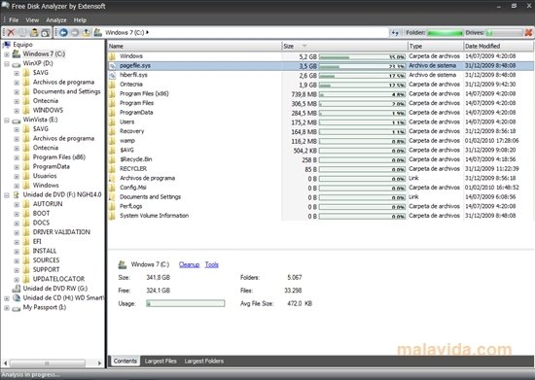Screen dimensions: 535x380
Task: Expand the My Passport (I:) node
Action: click(x=7, y=308)
